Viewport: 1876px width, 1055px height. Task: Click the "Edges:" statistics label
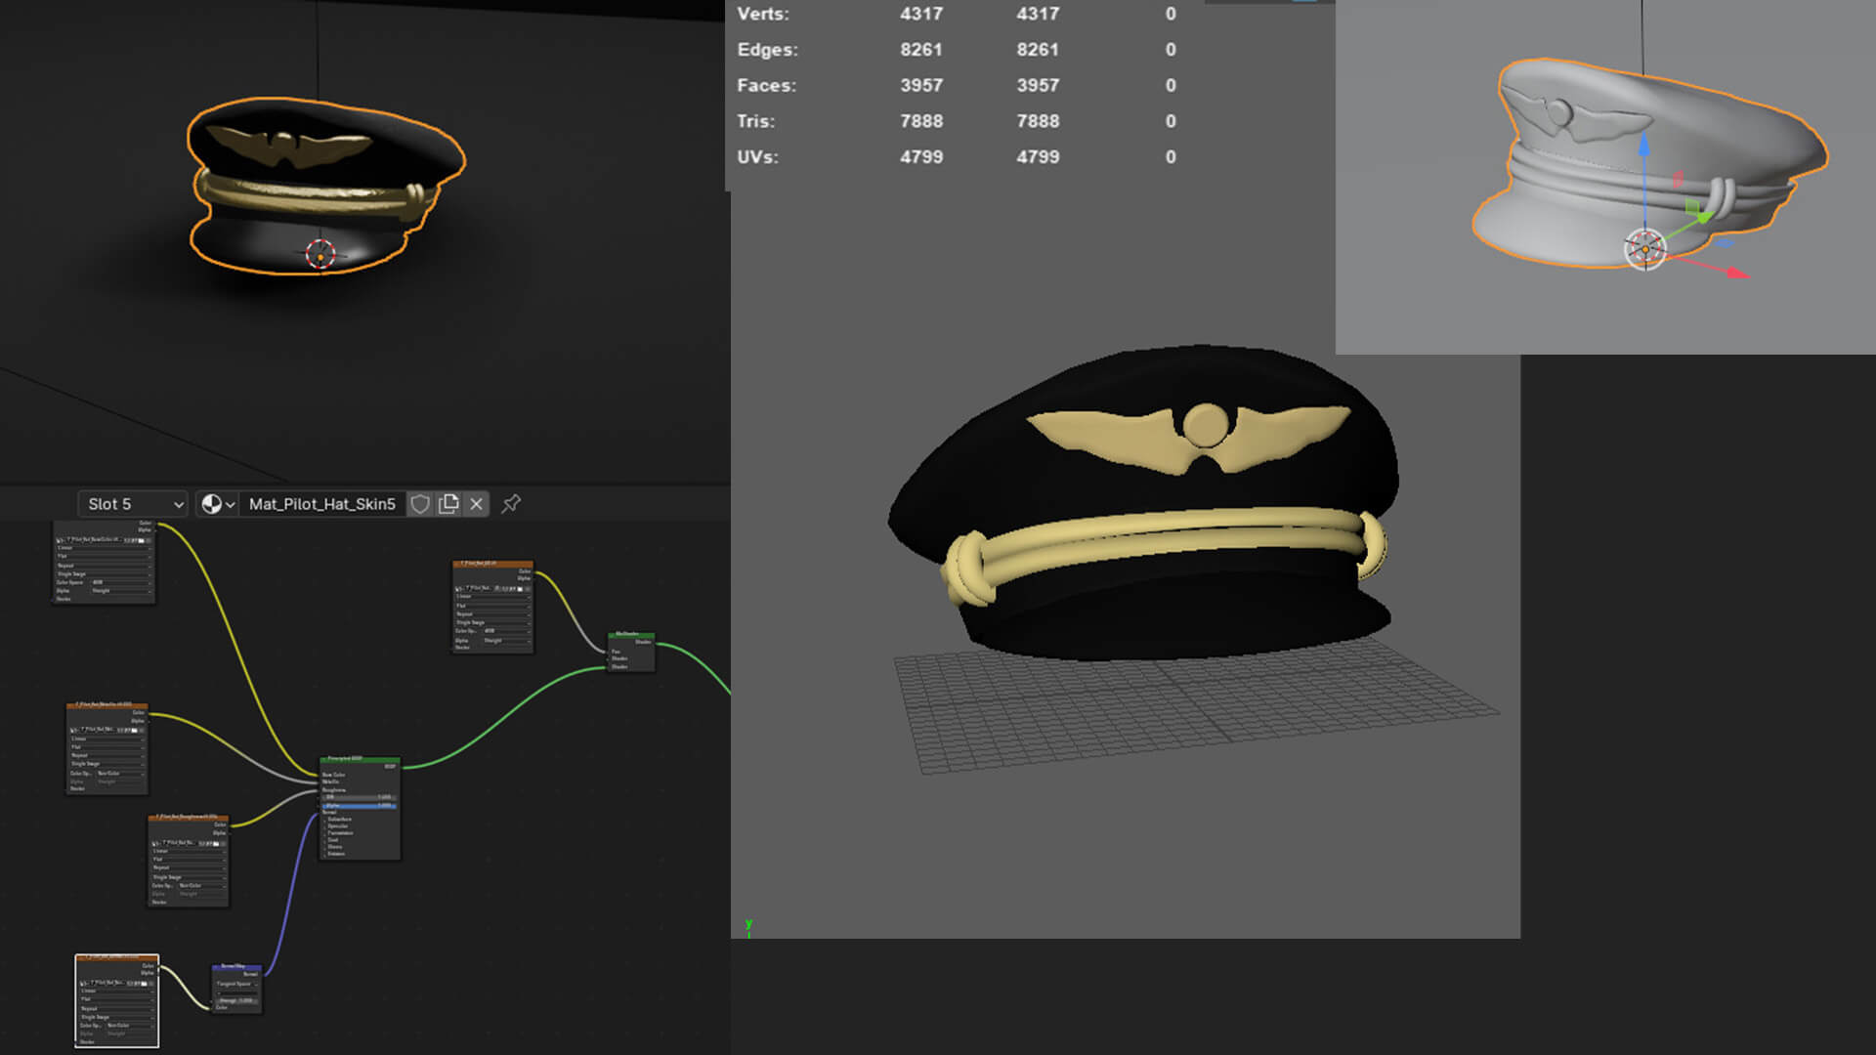coord(767,50)
